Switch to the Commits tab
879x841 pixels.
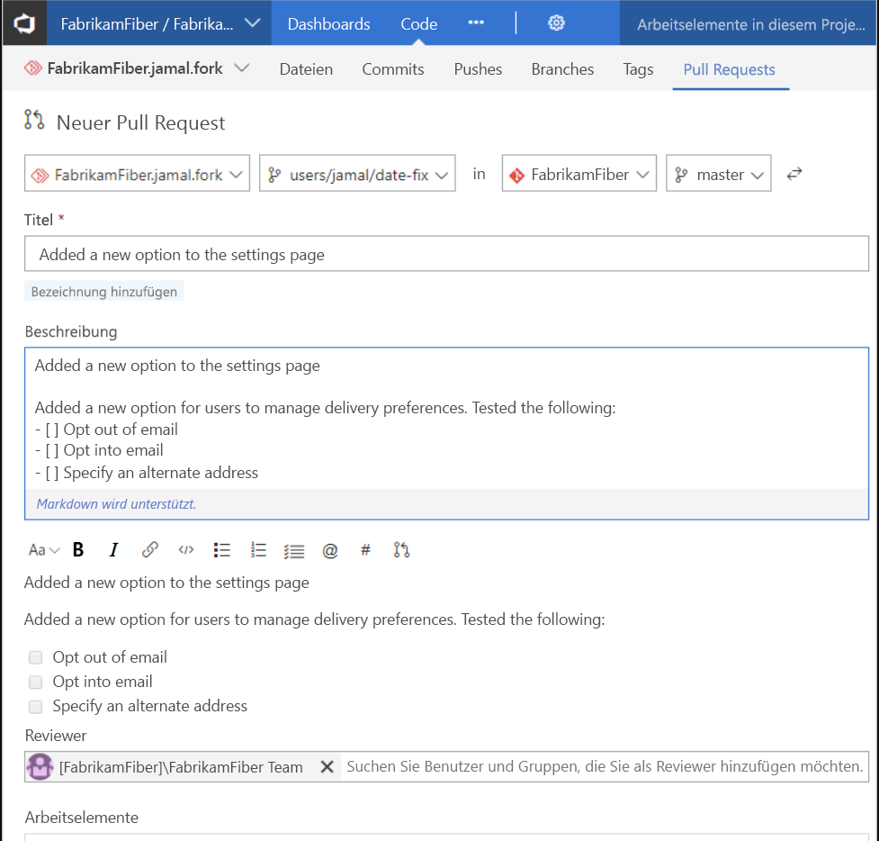click(x=393, y=69)
